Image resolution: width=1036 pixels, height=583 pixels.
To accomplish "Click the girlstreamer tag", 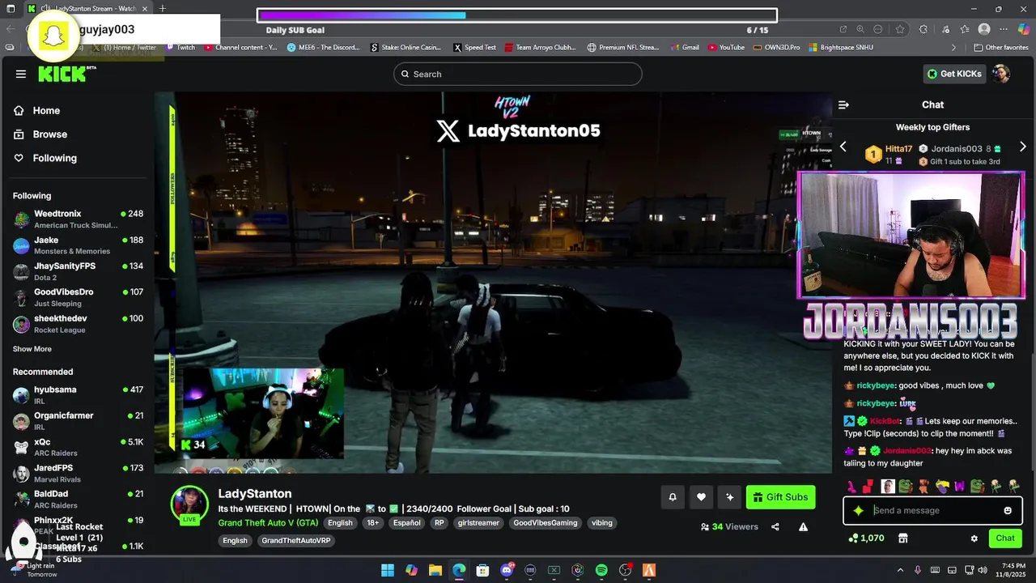I will (x=478, y=523).
